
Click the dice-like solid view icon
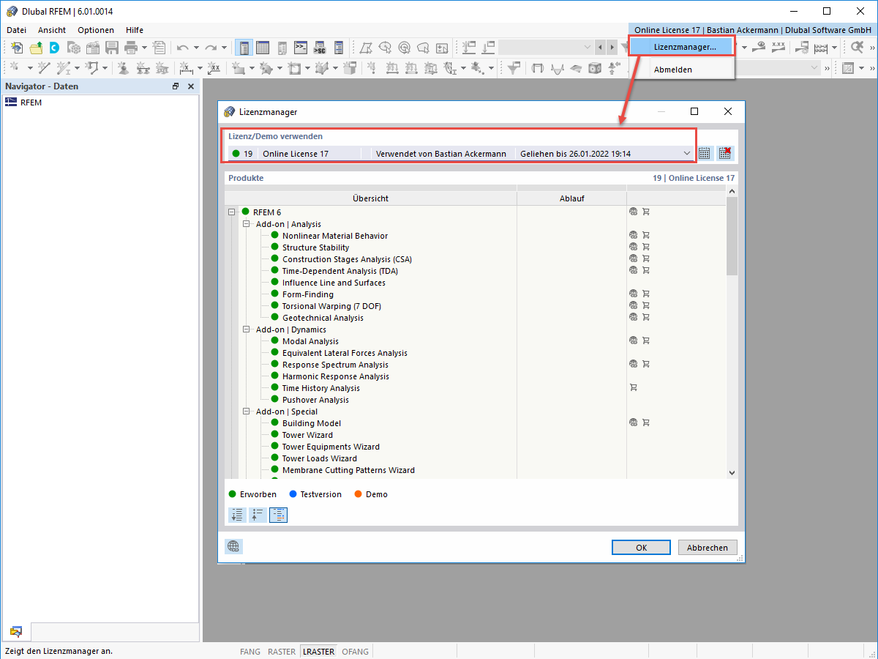595,67
